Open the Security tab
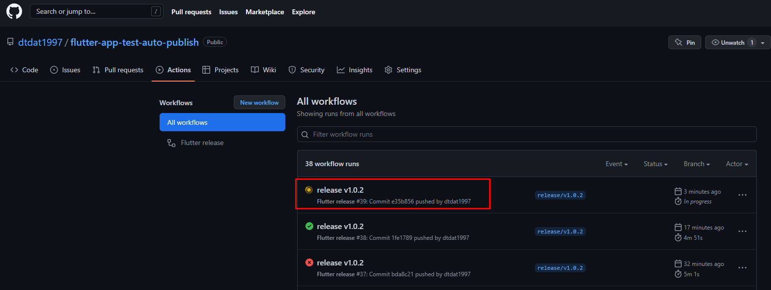Viewport: 771px width, 290px height. click(306, 70)
